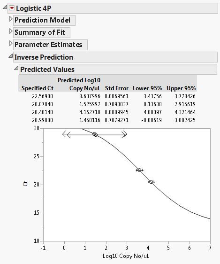The image size is (220, 264).
Task: Click the 4.162718 predicted value cell
Action: (90, 112)
